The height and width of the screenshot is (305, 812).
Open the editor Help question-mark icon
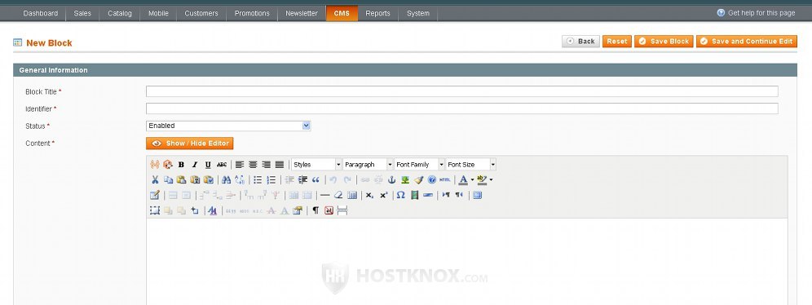[x=432, y=179]
